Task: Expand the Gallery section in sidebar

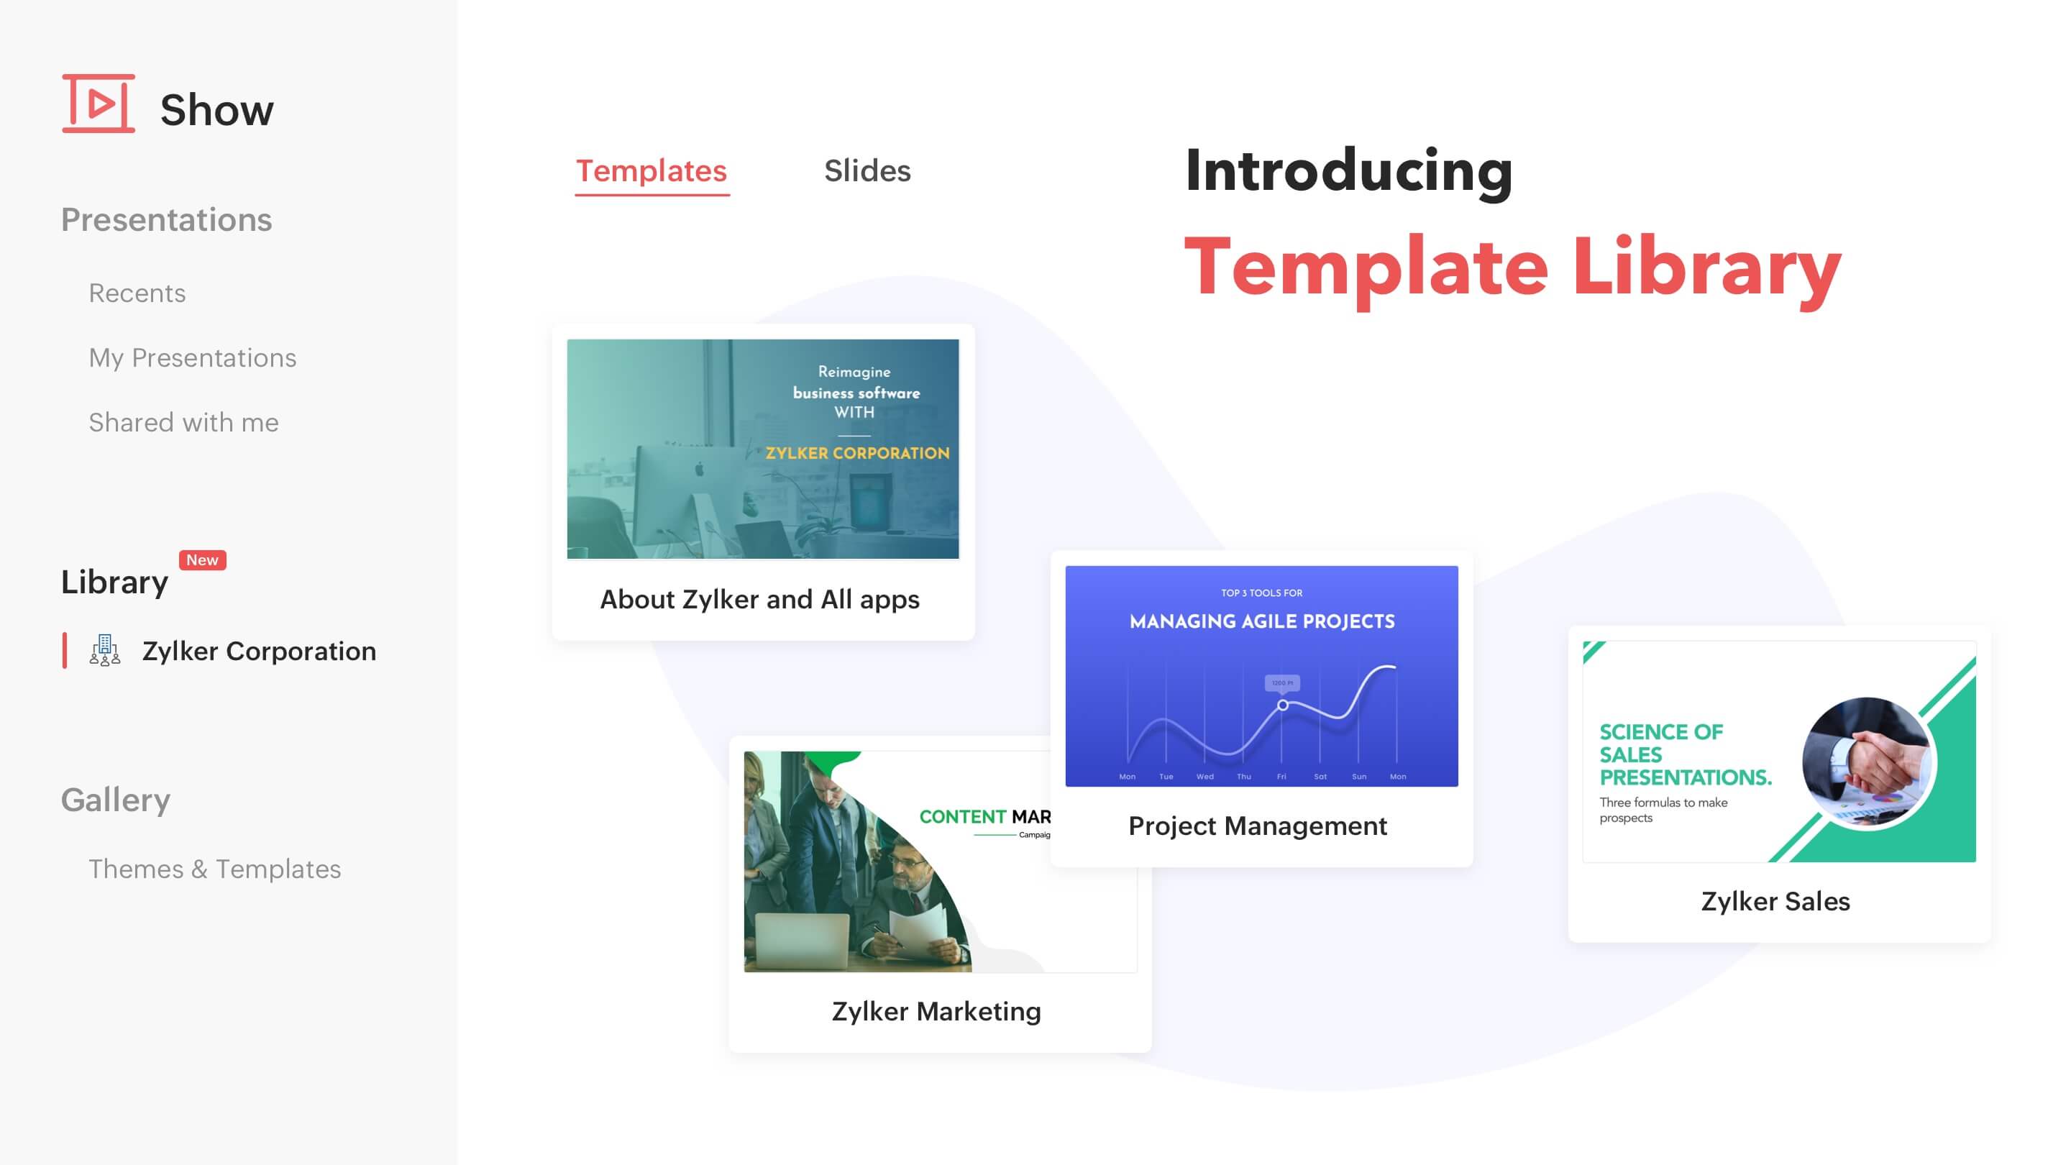Action: tap(115, 798)
